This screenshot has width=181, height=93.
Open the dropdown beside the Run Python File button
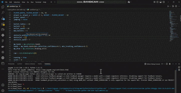(170, 6)
